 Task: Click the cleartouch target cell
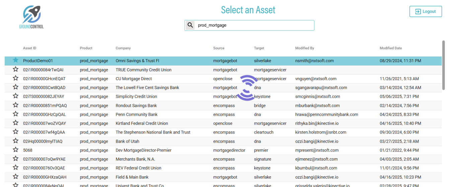pyautogui.click(x=264, y=132)
